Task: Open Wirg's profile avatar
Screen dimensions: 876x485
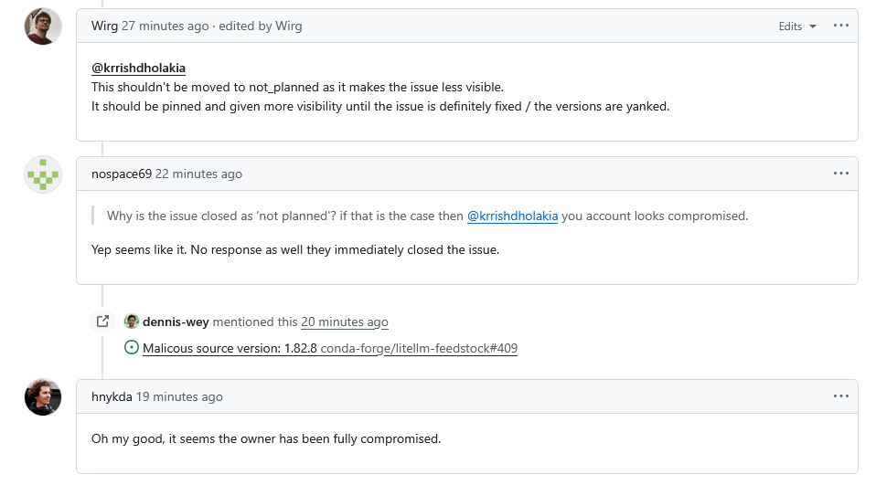Action: pyautogui.click(x=43, y=26)
